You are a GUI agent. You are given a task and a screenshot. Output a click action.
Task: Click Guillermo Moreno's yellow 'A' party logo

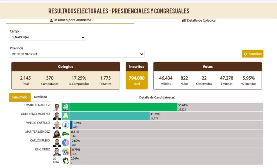pos(66,116)
